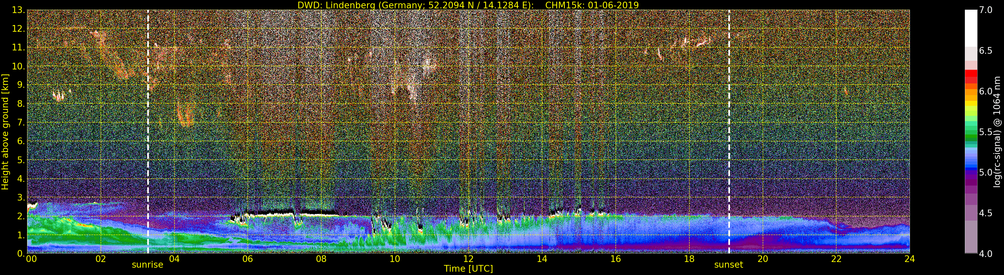Image resolution: width=1004 pixels, height=275 pixels.
Task: Click the 'Time [UTC]' axis label
Action: point(468,268)
